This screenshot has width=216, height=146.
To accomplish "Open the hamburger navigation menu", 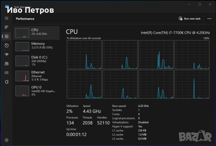I will tap(7, 18).
